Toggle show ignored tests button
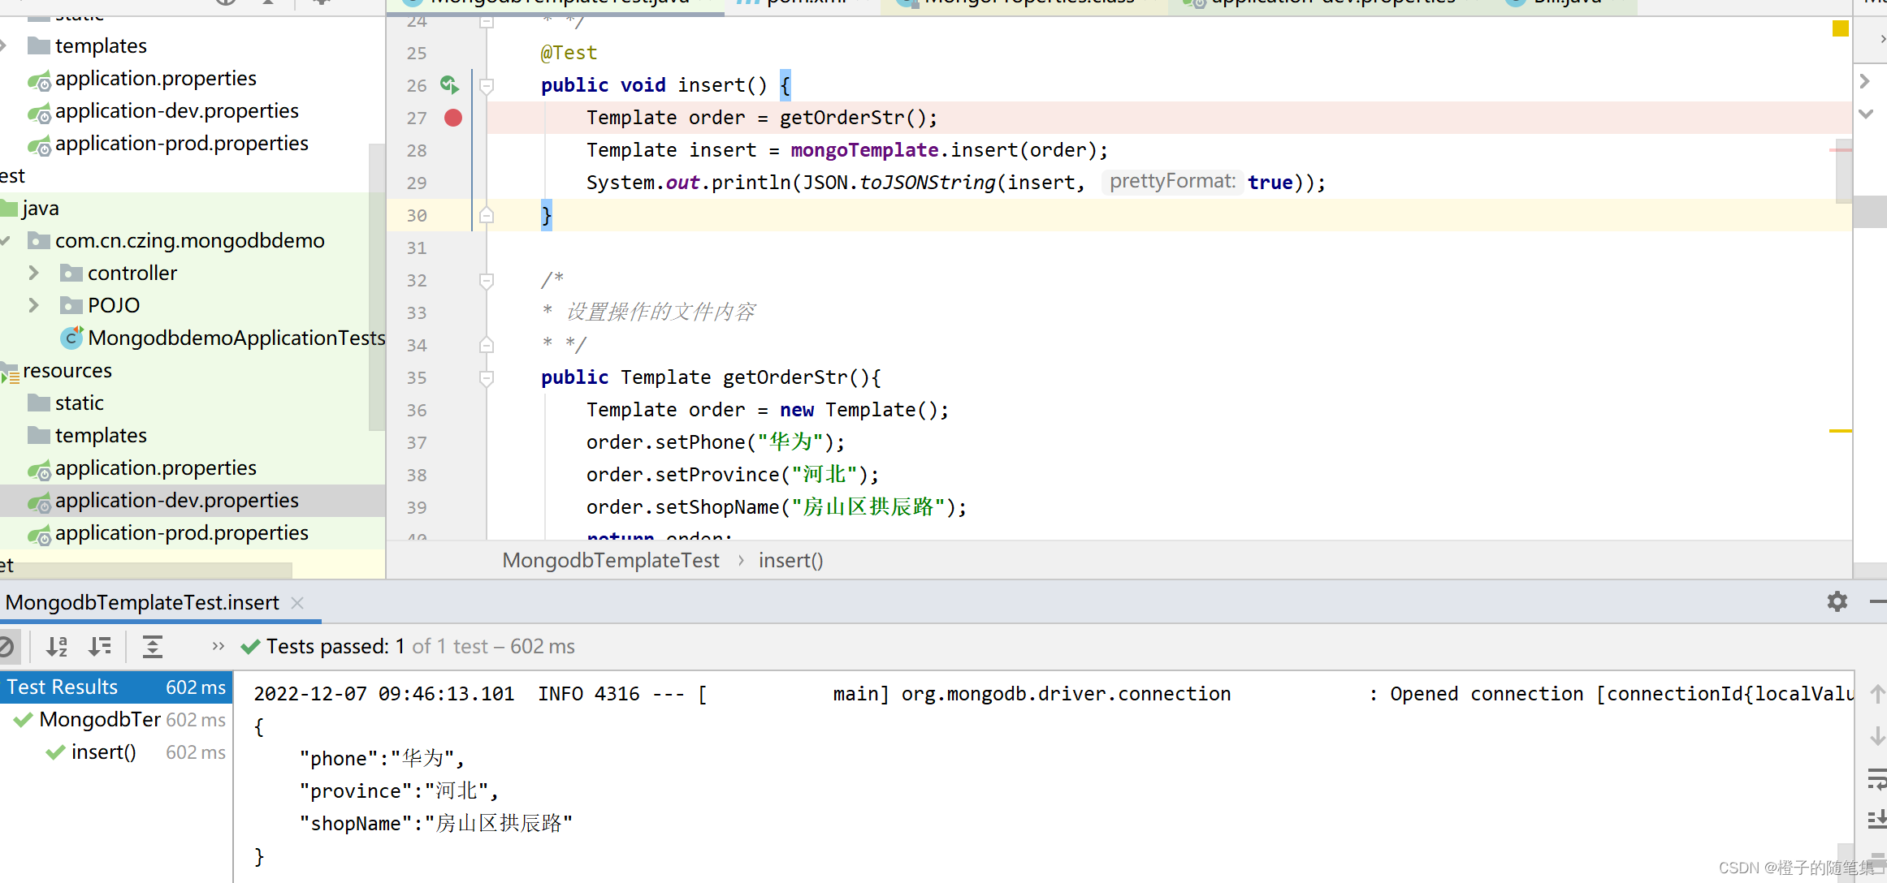The width and height of the screenshot is (1887, 883). click(x=6, y=646)
